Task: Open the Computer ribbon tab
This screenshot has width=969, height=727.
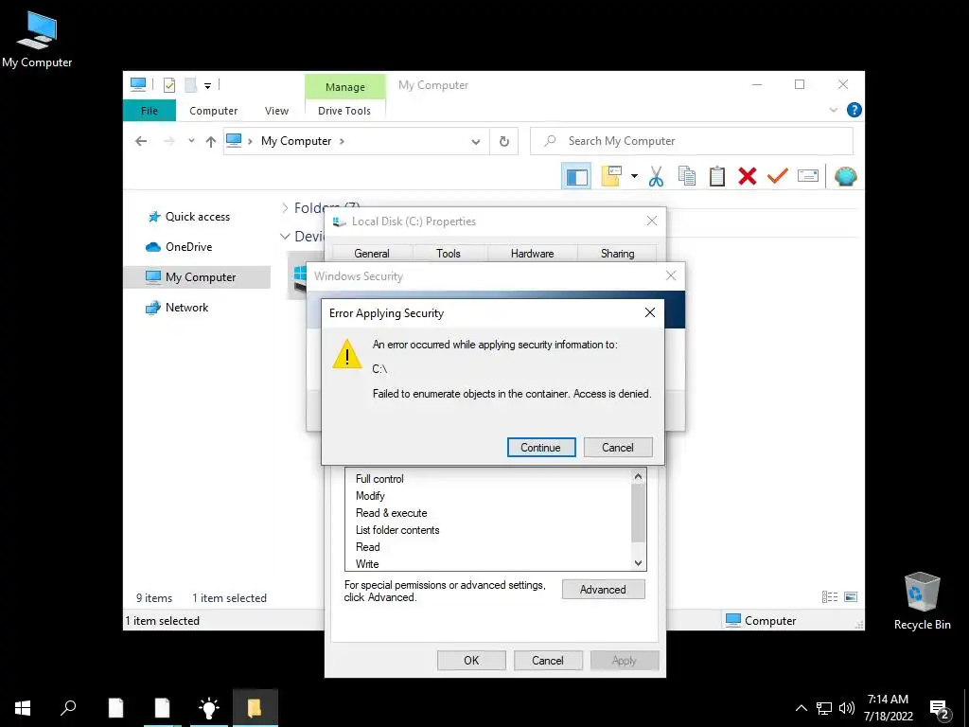Action: (x=213, y=111)
